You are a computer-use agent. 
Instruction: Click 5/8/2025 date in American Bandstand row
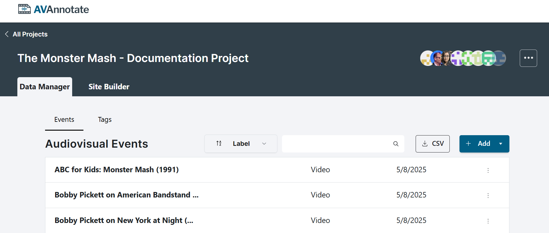pyautogui.click(x=411, y=195)
